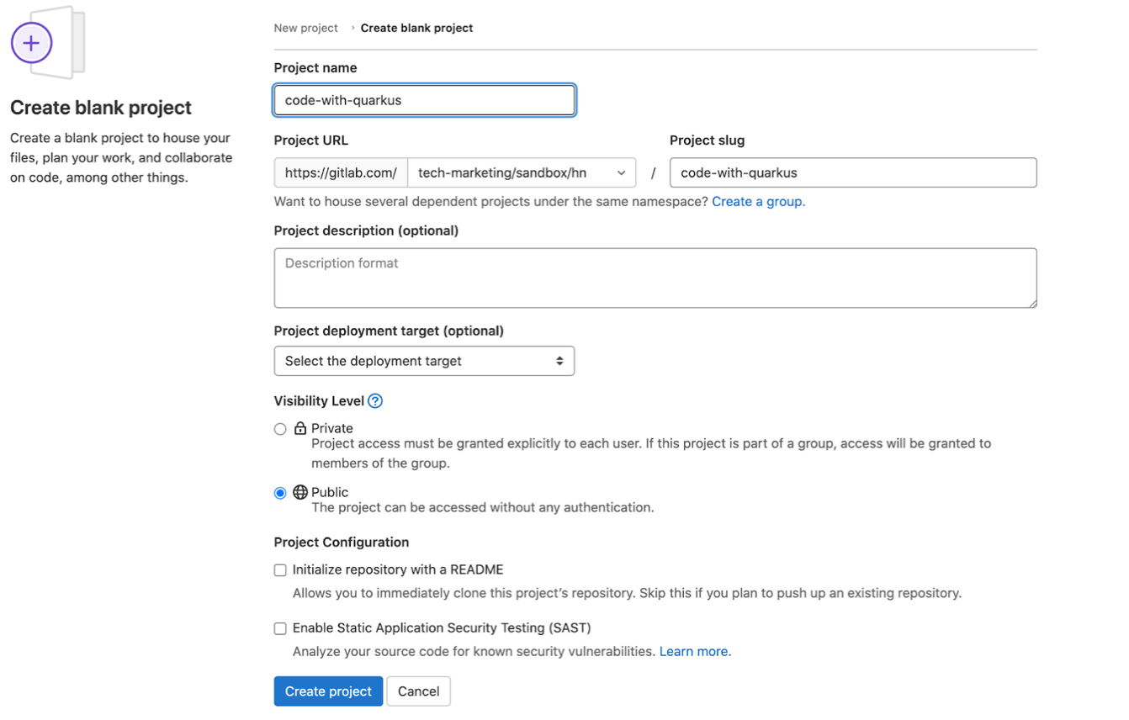The height and width of the screenshot is (720, 1129).
Task: Click the Cancel button
Action: [418, 691]
